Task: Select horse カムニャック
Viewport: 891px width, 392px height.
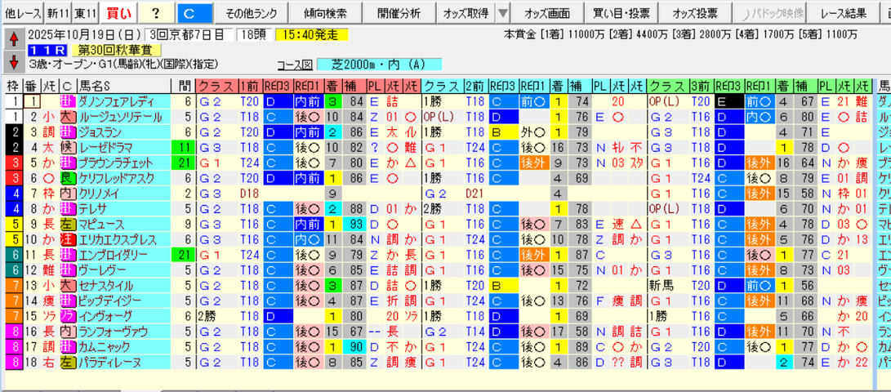Action: tap(124, 346)
